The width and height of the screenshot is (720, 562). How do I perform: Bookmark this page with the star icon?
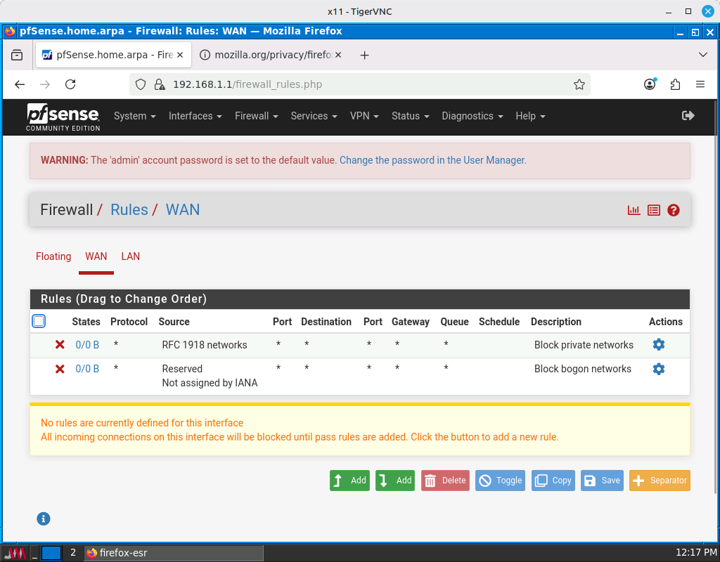point(579,84)
